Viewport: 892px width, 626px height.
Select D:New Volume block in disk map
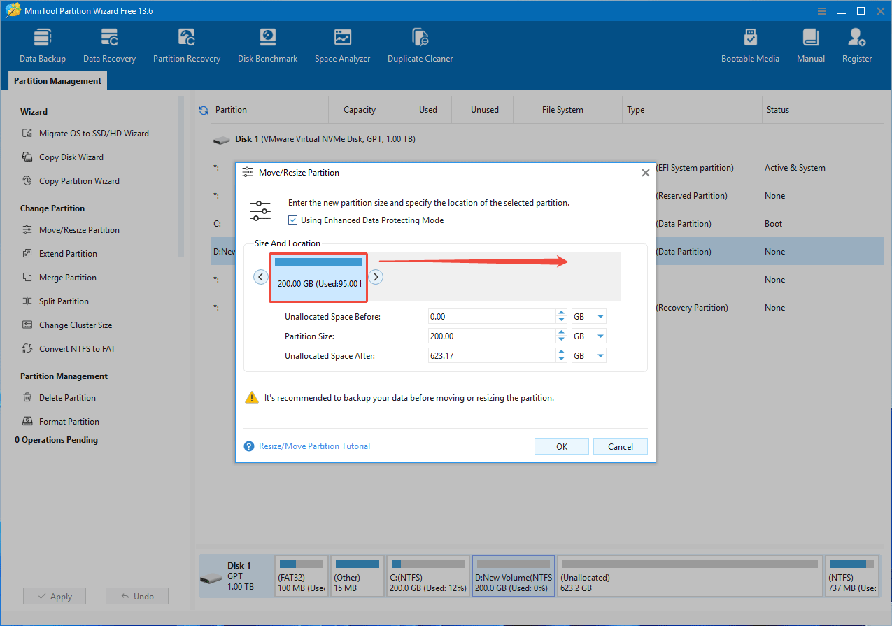tap(514, 576)
